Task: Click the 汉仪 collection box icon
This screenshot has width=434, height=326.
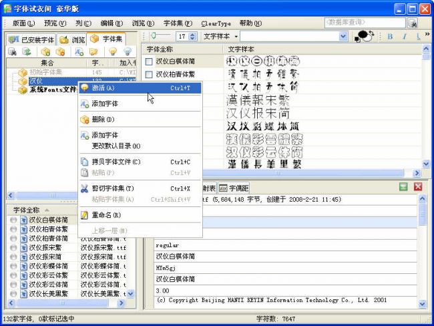Action: coord(23,80)
